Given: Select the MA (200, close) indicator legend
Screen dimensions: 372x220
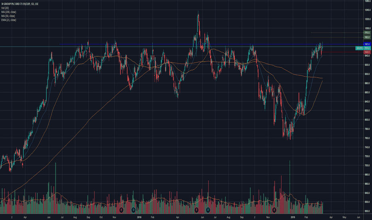Looking at the screenshot, I should click(x=9, y=12).
